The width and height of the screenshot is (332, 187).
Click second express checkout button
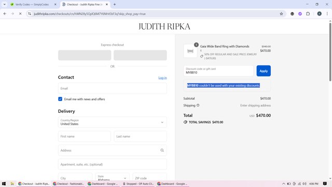(140, 55)
